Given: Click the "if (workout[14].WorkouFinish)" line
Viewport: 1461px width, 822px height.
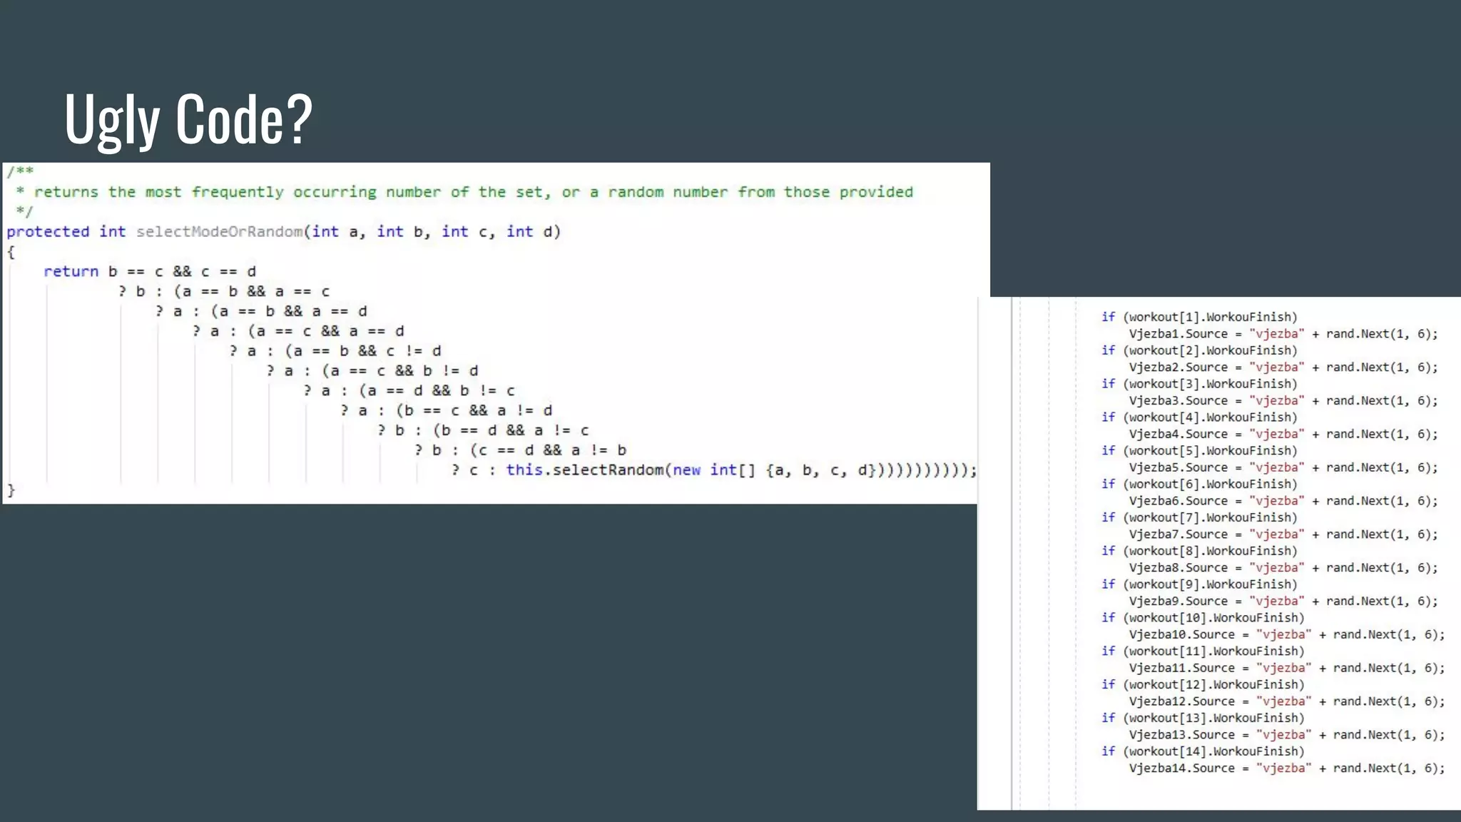Looking at the screenshot, I should (x=1202, y=751).
